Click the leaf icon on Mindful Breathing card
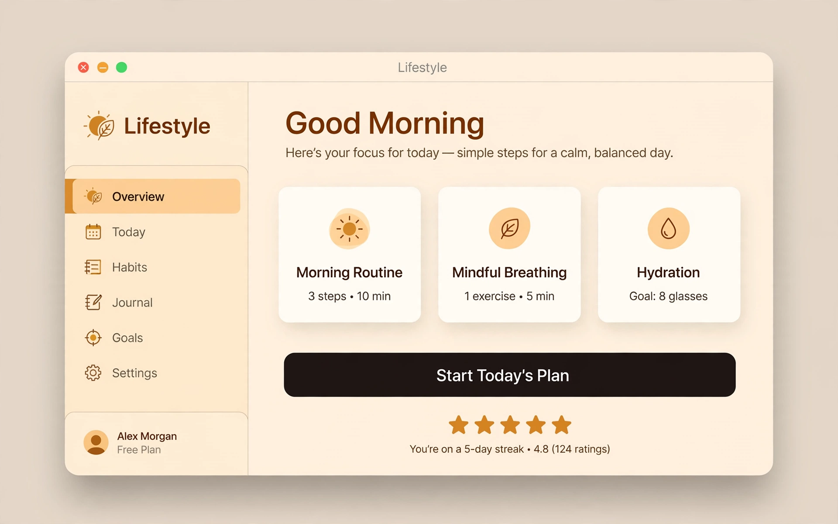 (x=509, y=228)
